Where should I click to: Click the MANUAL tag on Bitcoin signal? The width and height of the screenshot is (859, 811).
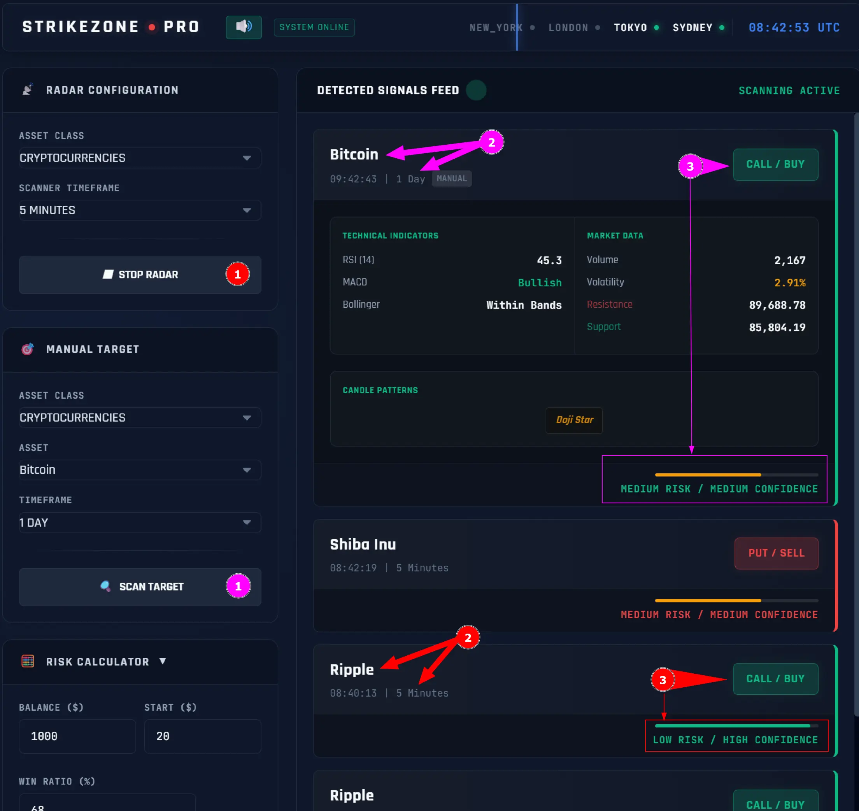point(452,179)
